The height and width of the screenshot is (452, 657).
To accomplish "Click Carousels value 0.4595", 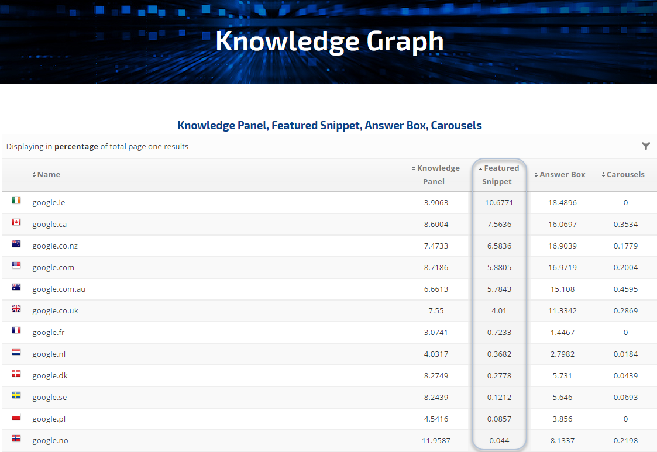I will pos(625,289).
